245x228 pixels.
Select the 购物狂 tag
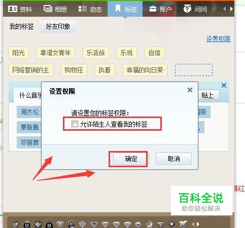point(74,70)
